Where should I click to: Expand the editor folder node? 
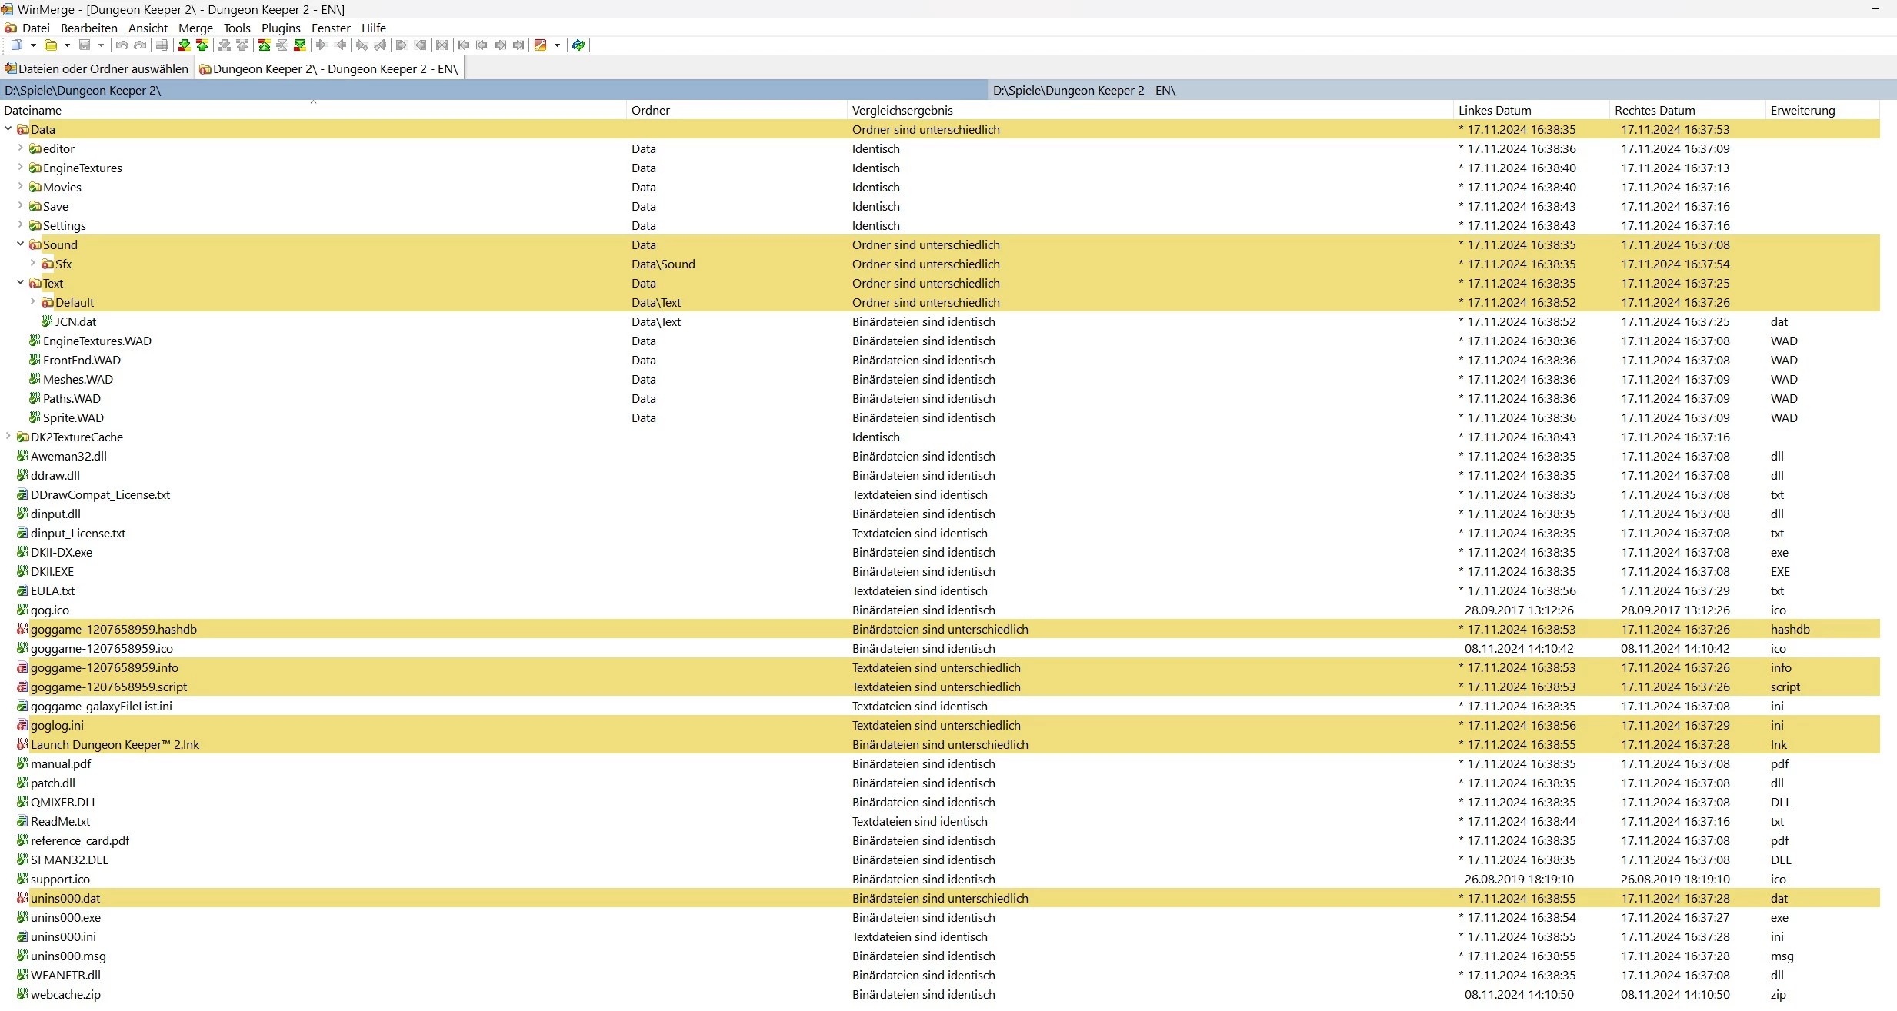click(x=20, y=148)
